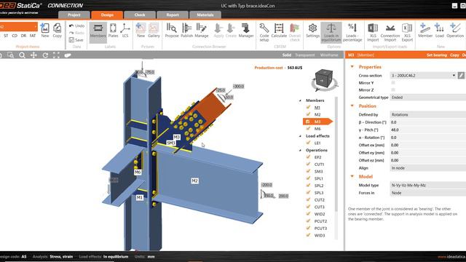Select Solid view mode
This screenshot has height=262, width=466.
(286, 55)
